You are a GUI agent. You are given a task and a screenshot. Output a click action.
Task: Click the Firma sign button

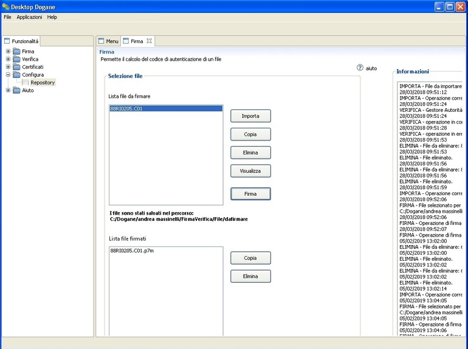click(x=250, y=194)
